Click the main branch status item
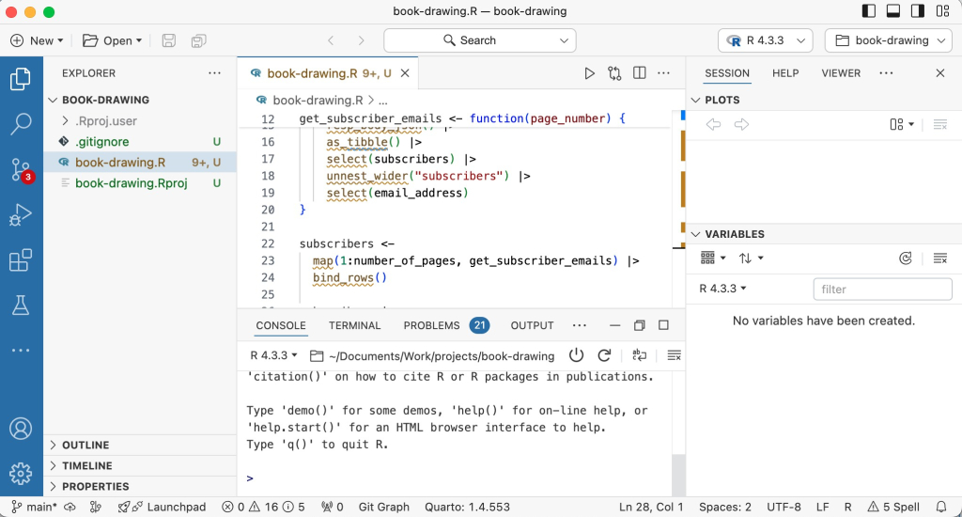 [35, 508]
